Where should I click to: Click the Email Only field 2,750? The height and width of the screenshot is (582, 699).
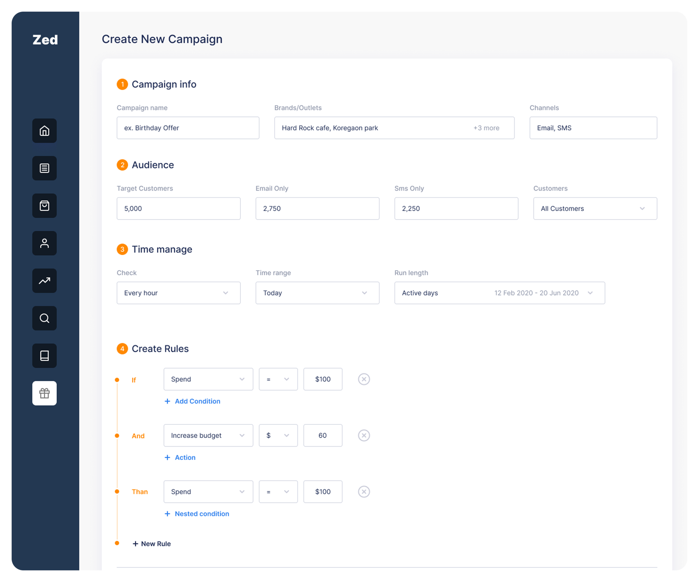point(318,208)
